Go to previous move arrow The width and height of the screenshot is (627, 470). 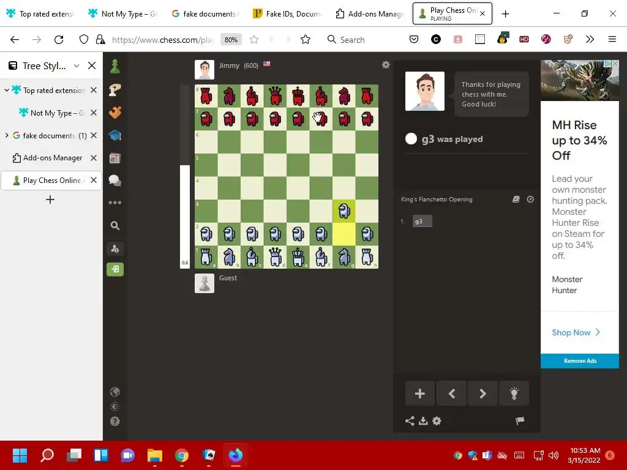tap(452, 394)
